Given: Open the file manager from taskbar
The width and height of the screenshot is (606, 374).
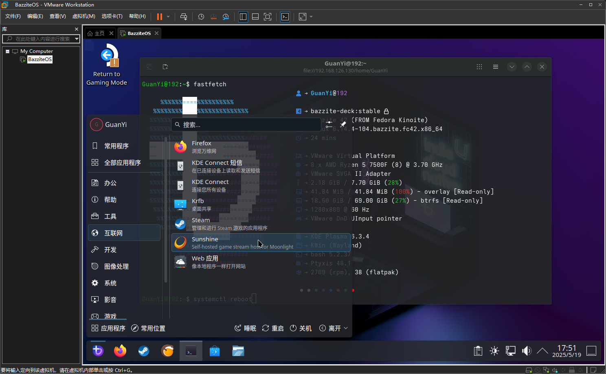Looking at the screenshot, I should 238,351.
